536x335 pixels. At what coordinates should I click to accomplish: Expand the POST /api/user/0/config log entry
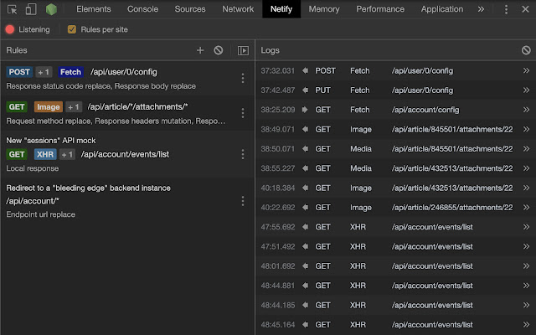point(526,71)
